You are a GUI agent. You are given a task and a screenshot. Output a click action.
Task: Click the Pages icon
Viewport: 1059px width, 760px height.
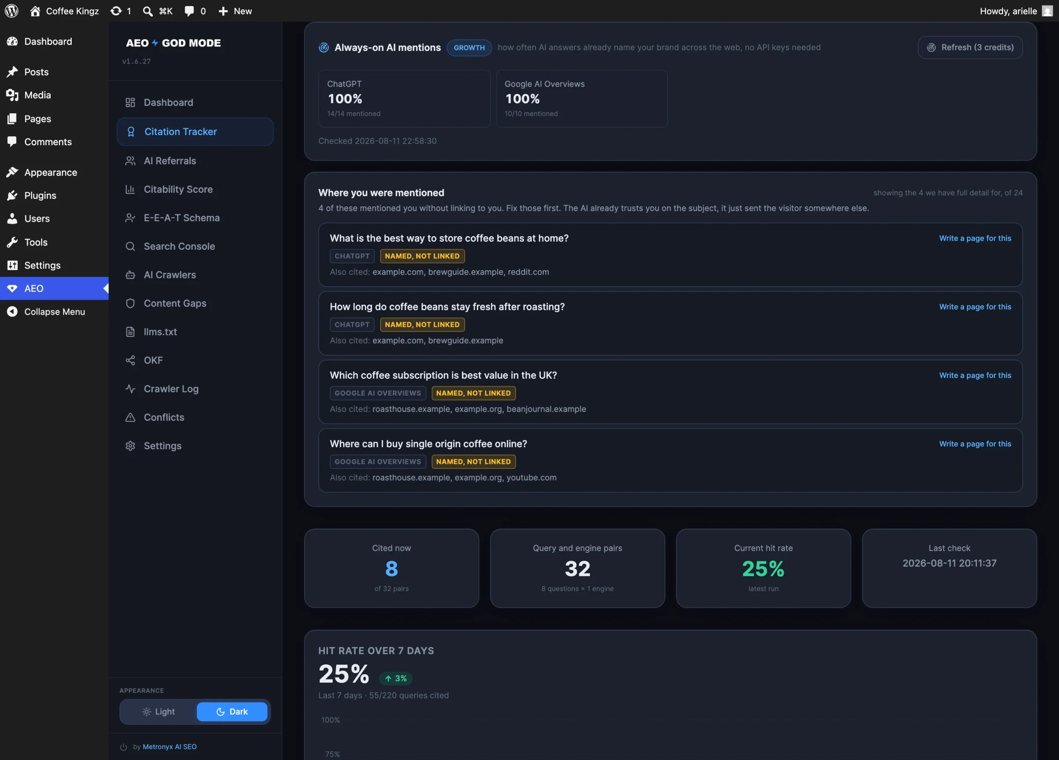12,119
